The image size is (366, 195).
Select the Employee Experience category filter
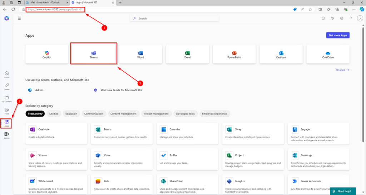(x=214, y=114)
